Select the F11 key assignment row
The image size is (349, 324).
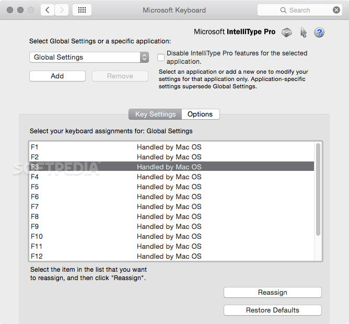tap(171, 246)
